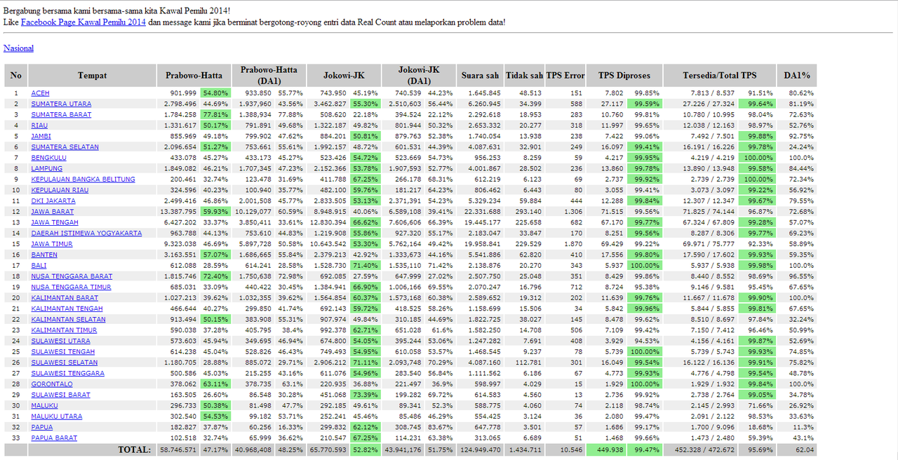Click the NUSA TENGGARA BARAT link

[72, 276]
